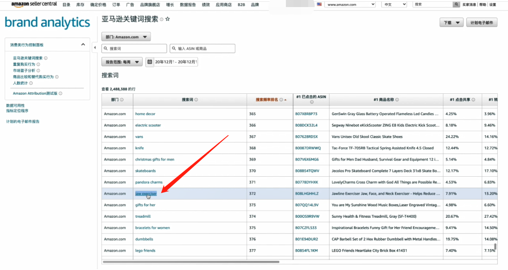Open the 广告 menu

(130, 5)
